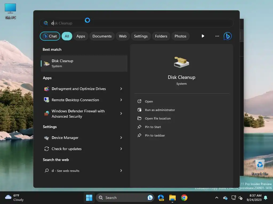Open the Windows Start button
This screenshot has width=273, height=204.
tap(89, 198)
